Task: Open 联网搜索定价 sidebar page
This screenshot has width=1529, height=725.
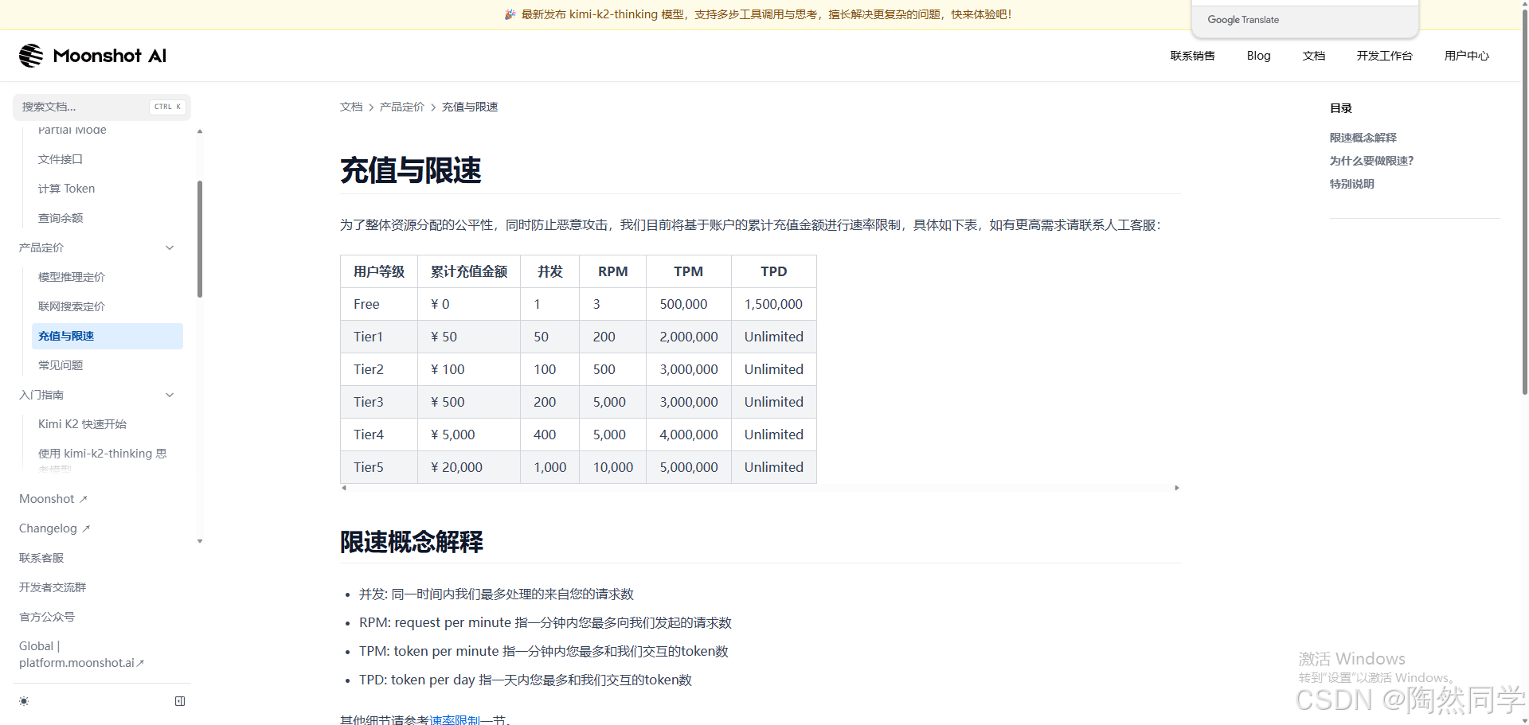Action: (x=72, y=306)
